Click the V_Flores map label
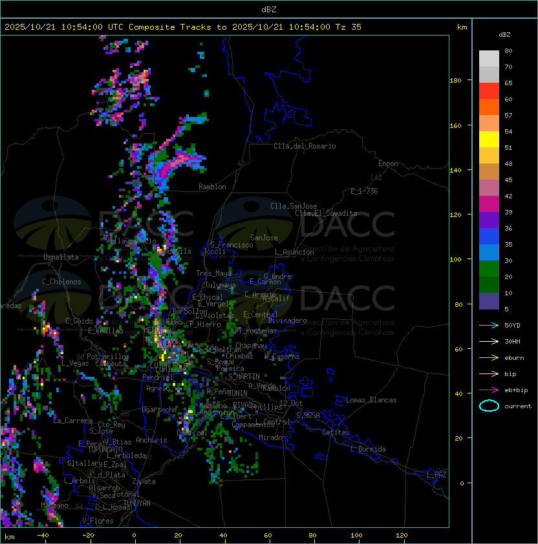 click(98, 521)
